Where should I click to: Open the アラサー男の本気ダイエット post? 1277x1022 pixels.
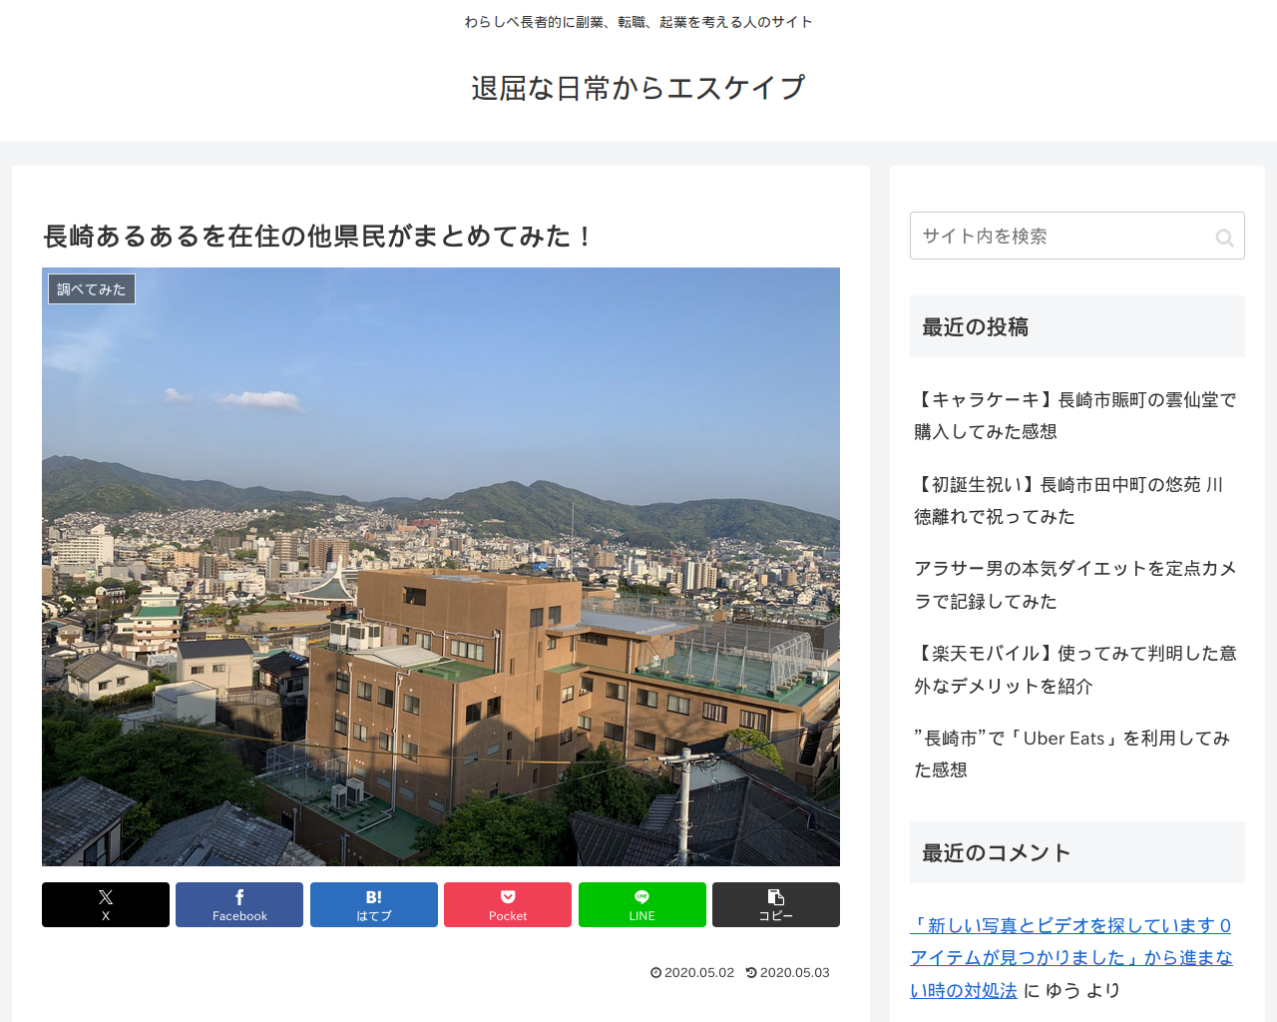(x=1075, y=585)
